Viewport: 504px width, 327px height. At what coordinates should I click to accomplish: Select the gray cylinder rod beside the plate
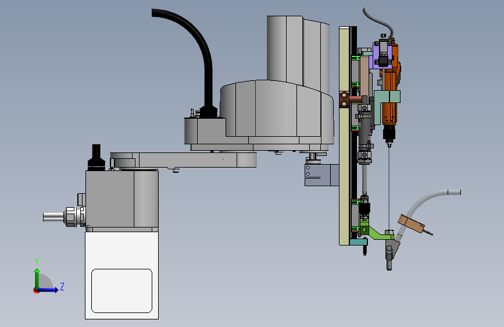pos(364,179)
